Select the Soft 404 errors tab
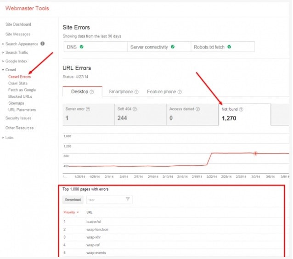Viewport: 293px width, 259px height. click(x=140, y=114)
